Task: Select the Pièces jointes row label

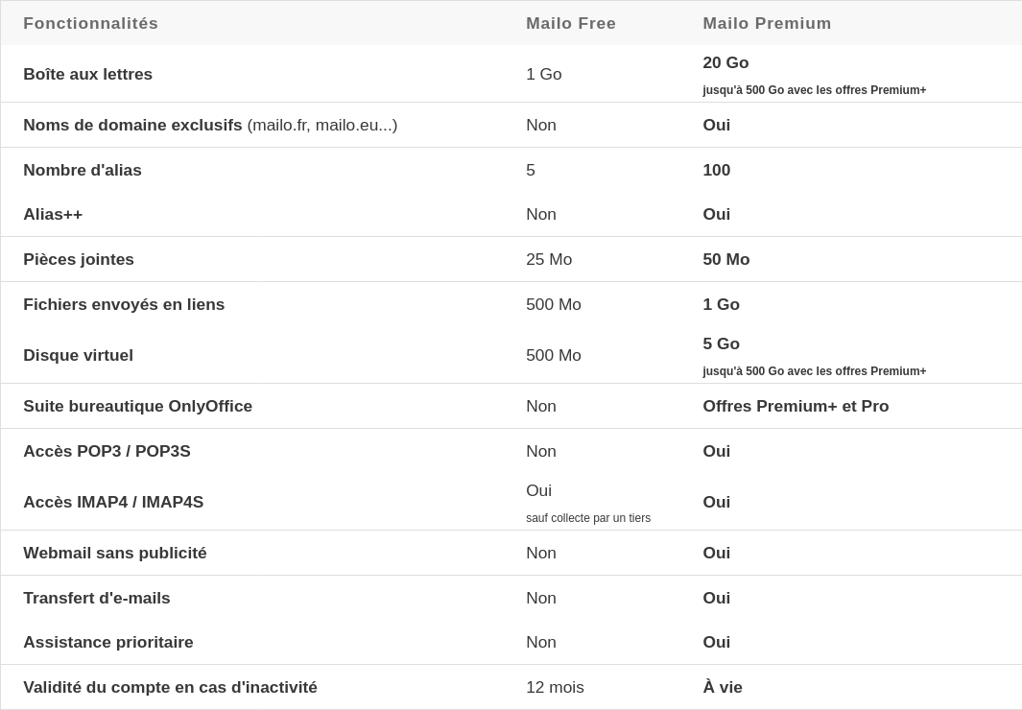Action: [x=79, y=259]
